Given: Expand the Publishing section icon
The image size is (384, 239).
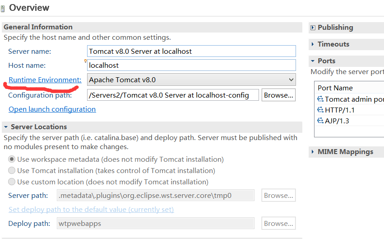Looking at the screenshot, I should [313, 28].
